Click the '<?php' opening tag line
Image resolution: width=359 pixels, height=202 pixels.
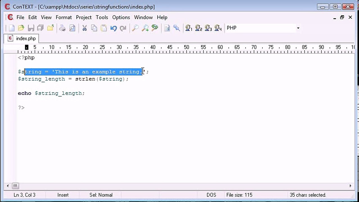tap(26, 58)
